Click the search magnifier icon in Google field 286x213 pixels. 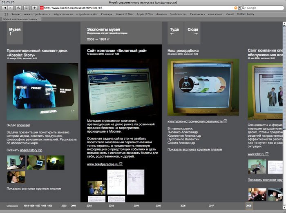click(244, 8)
